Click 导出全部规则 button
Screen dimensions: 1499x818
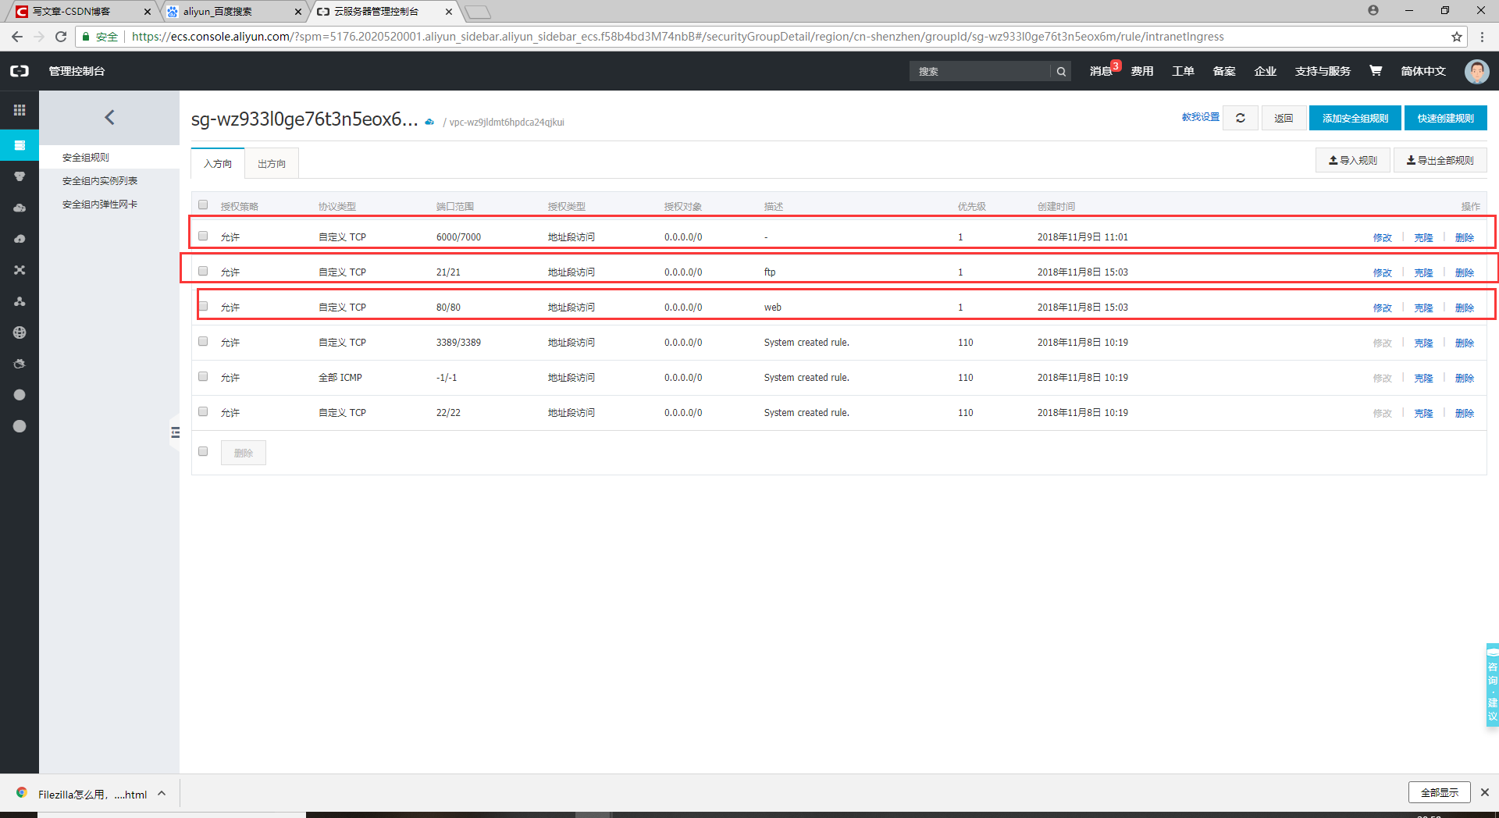(x=1440, y=160)
